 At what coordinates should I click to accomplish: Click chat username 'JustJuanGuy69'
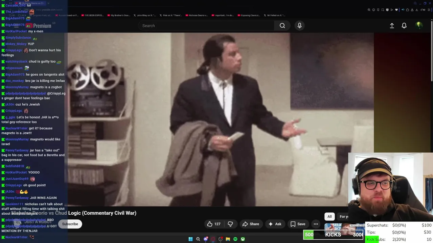pos(17,179)
